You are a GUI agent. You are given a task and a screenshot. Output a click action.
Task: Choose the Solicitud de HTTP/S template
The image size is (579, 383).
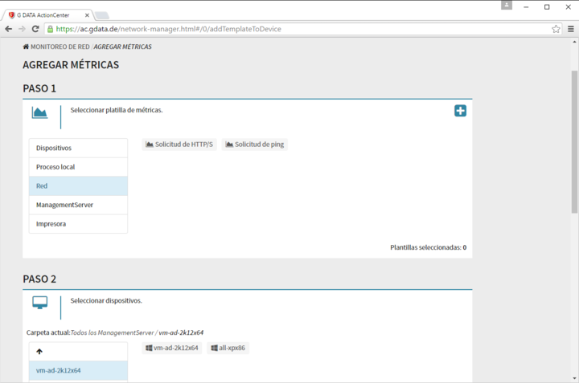179,145
